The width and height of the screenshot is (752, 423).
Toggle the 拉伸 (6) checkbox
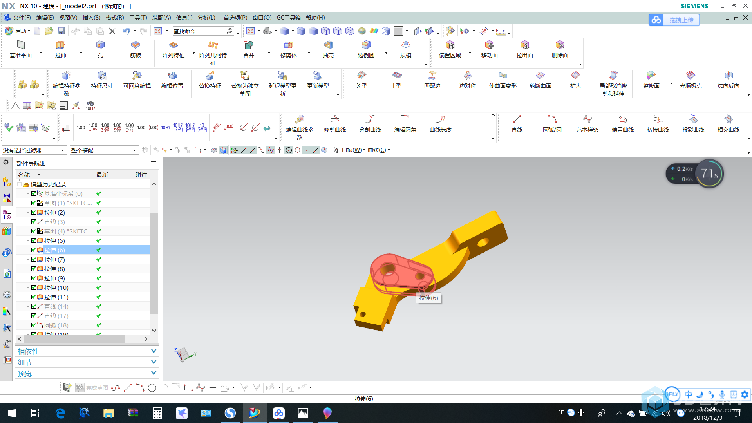click(x=34, y=250)
